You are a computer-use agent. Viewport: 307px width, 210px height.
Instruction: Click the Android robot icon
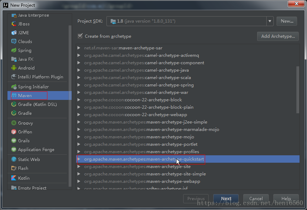(x=14, y=68)
